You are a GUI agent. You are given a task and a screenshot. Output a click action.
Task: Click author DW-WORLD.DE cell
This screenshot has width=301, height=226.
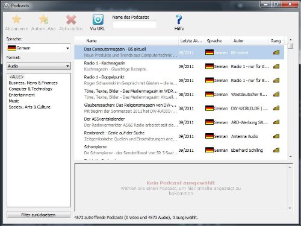(249, 108)
